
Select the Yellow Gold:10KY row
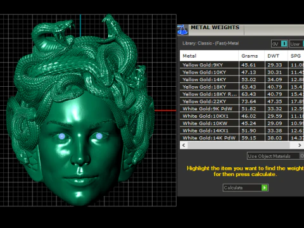coord(242,72)
